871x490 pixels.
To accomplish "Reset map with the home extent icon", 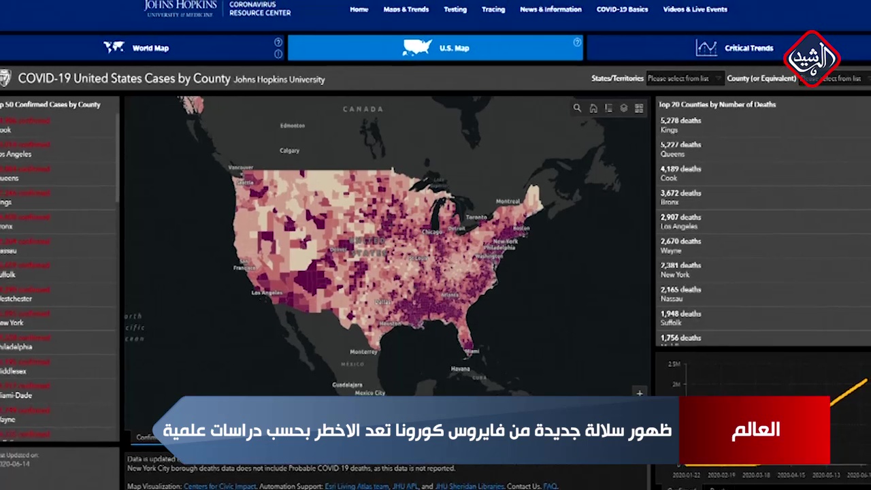I will coord(593,108).
